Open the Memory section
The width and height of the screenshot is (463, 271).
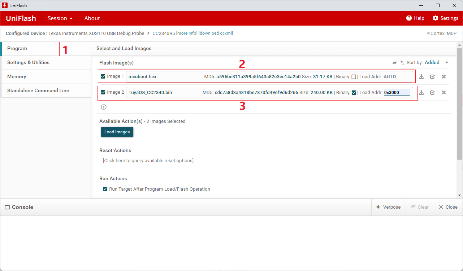point(46,77)
